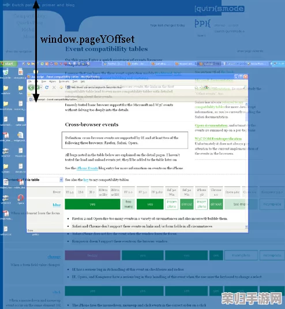The image size is (285, 309).
Task: Click the Firefox Forward arrow button
Action: (x=38, y=87)
